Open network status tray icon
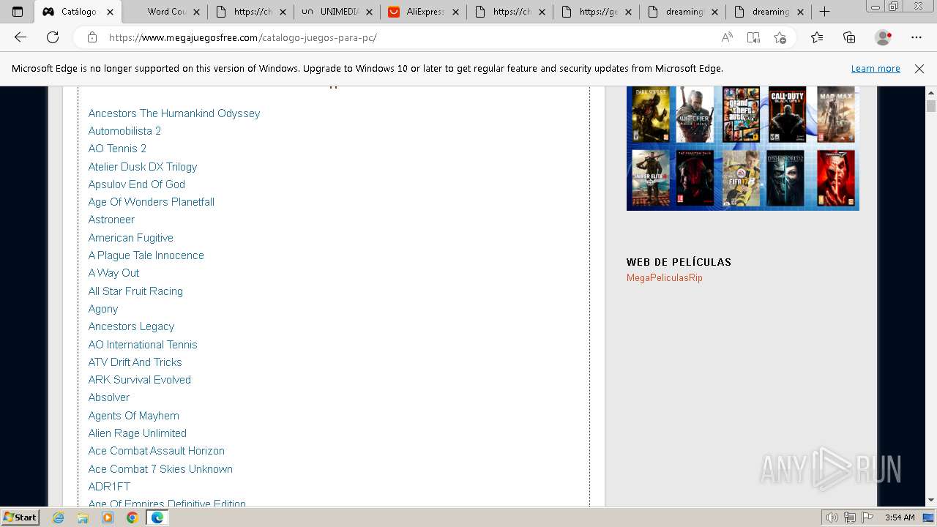This screenshot has height=527, width=937. tap(849, 517)
